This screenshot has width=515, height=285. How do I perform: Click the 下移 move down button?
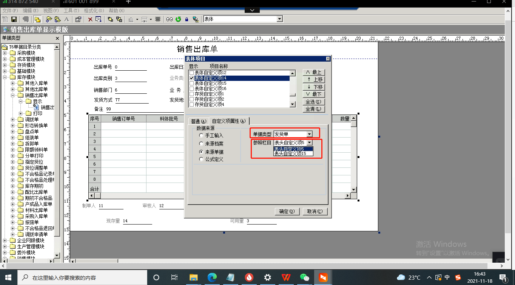(x=314, y=87)
